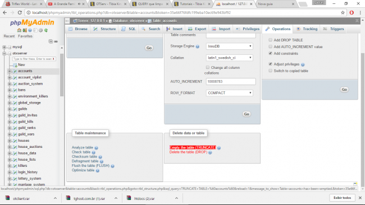This screenshot has height=205, width=365.
Task: Uncheck Add constraints checkbox
Action: pos(270,53)
